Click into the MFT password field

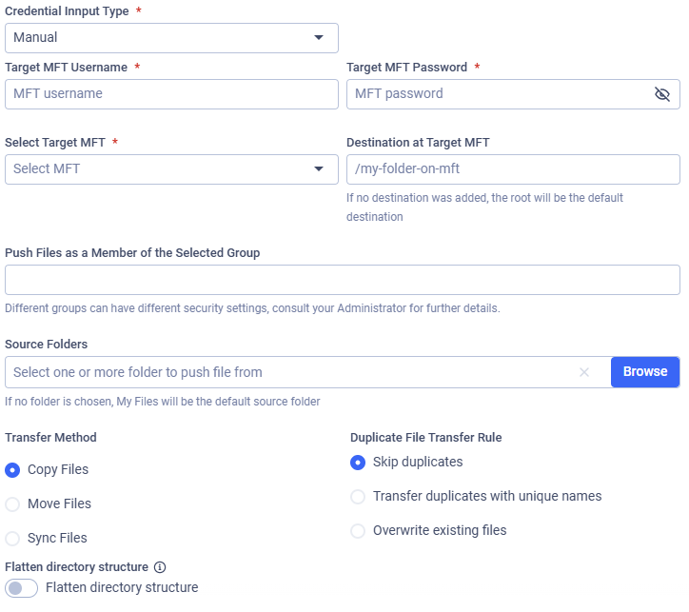click(495, 94)
